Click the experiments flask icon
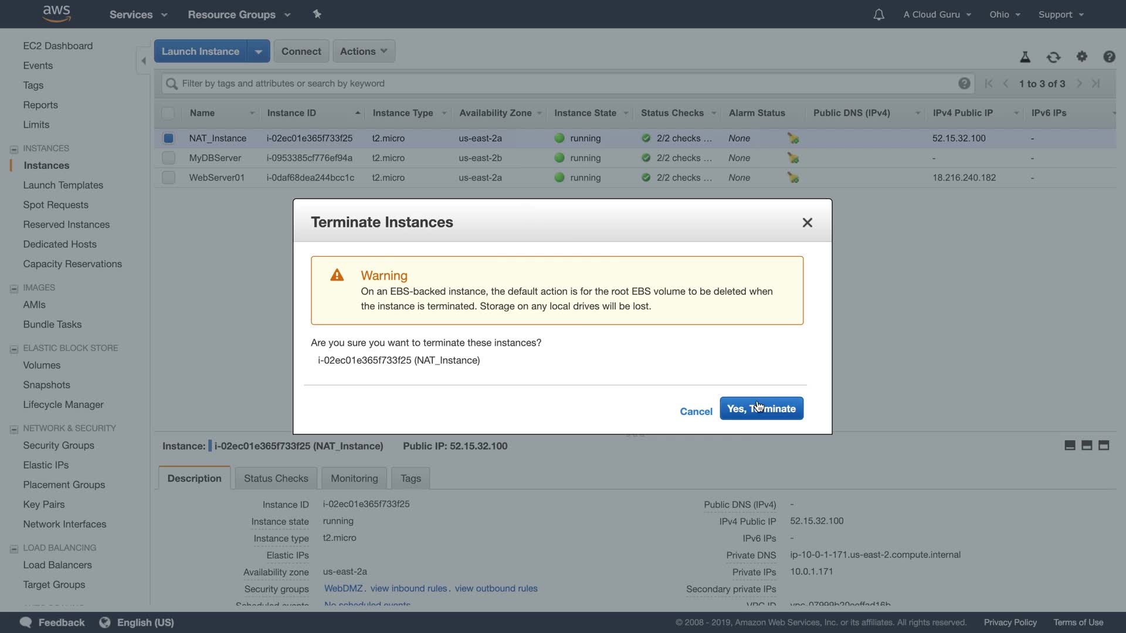Screen dimensions: 1126x633 (1025, 57)
